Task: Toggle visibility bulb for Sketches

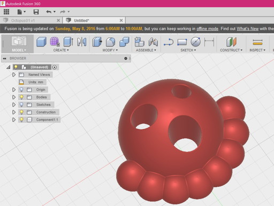Action: point(21,105)
